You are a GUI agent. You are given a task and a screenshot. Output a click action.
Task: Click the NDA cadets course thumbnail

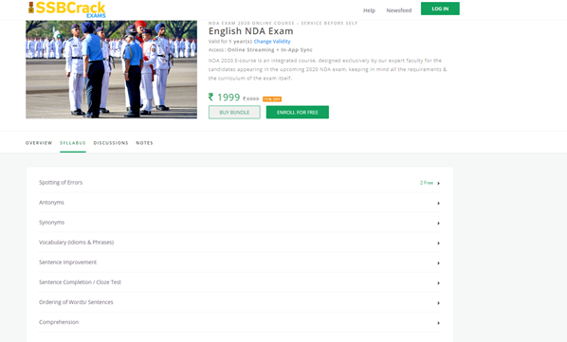111,69
